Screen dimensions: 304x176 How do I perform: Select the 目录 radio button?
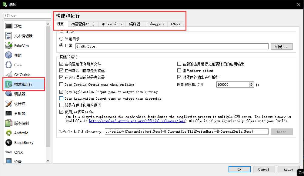point(61,45)
